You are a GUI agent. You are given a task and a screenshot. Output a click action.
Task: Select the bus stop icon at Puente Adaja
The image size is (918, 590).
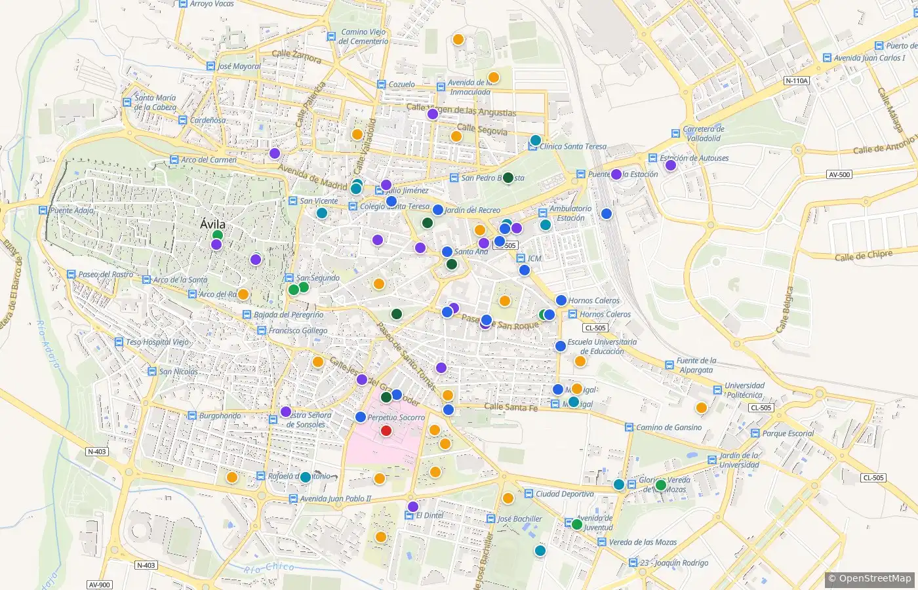43,210
